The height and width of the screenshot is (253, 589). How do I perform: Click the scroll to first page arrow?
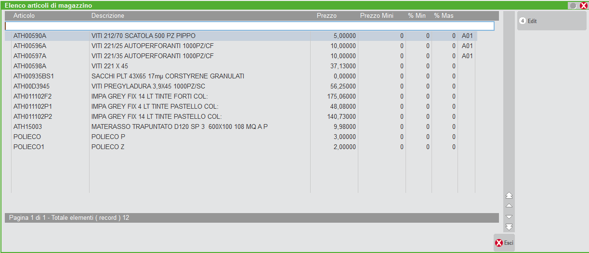(x=509, y=195)
